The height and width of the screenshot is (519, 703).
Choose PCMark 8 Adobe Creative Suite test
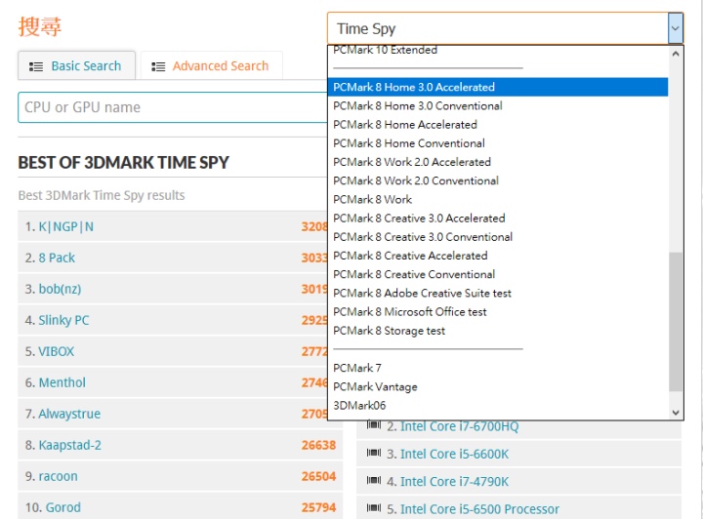pos(422,293)
